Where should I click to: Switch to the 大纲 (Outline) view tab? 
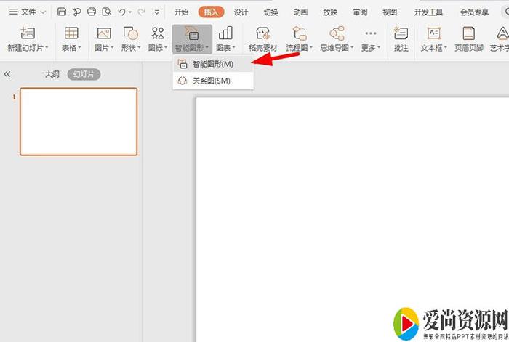tap(52, 74)
